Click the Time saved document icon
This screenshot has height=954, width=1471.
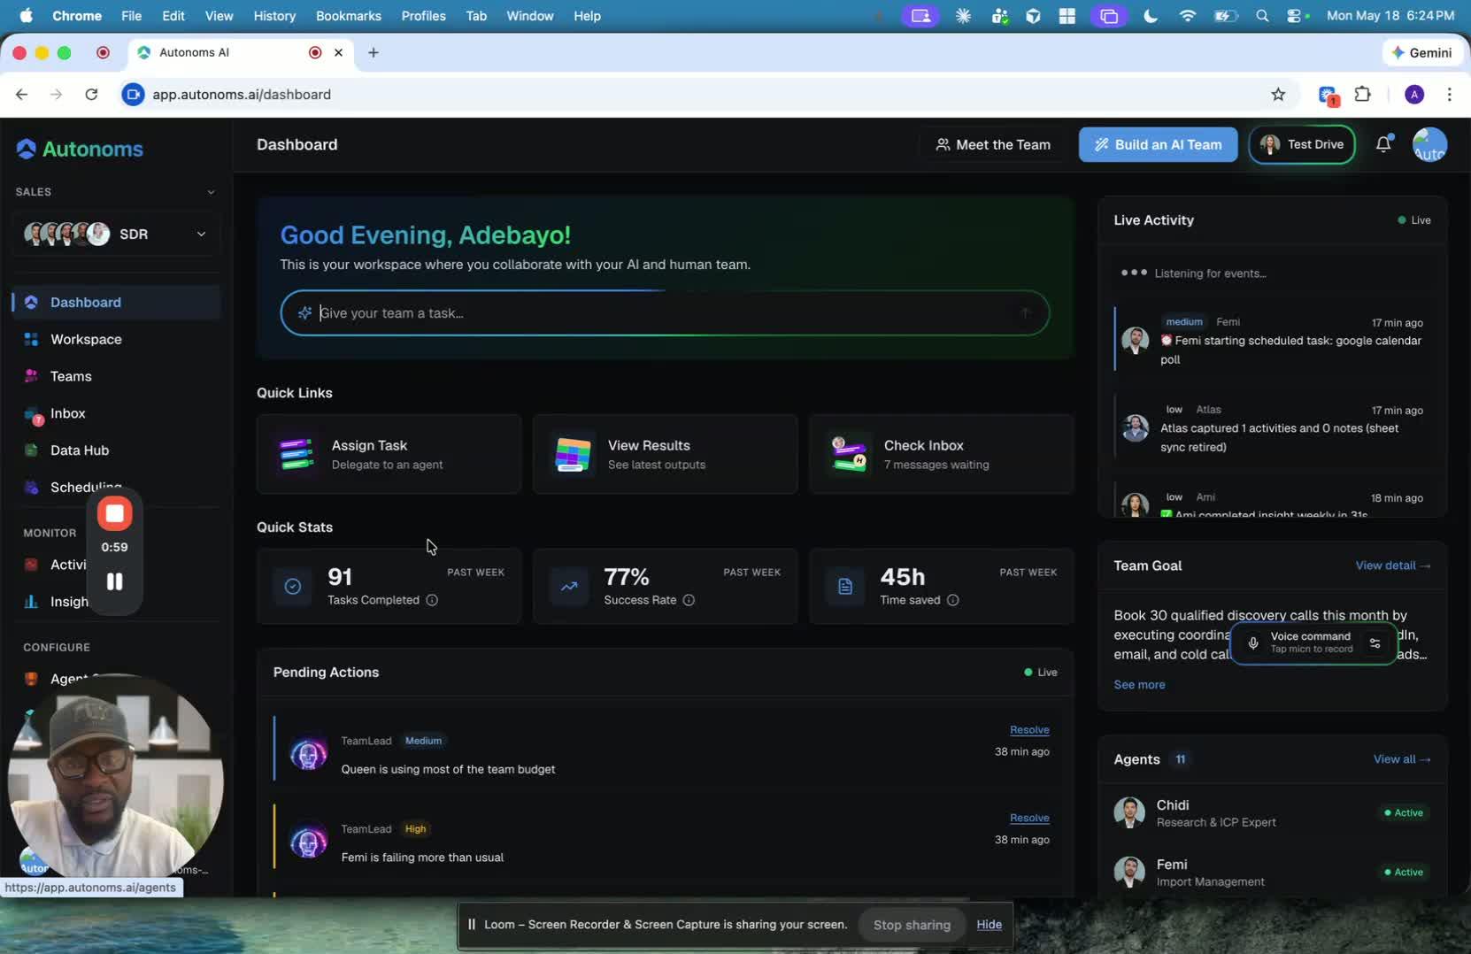click(x=845, y=587)
